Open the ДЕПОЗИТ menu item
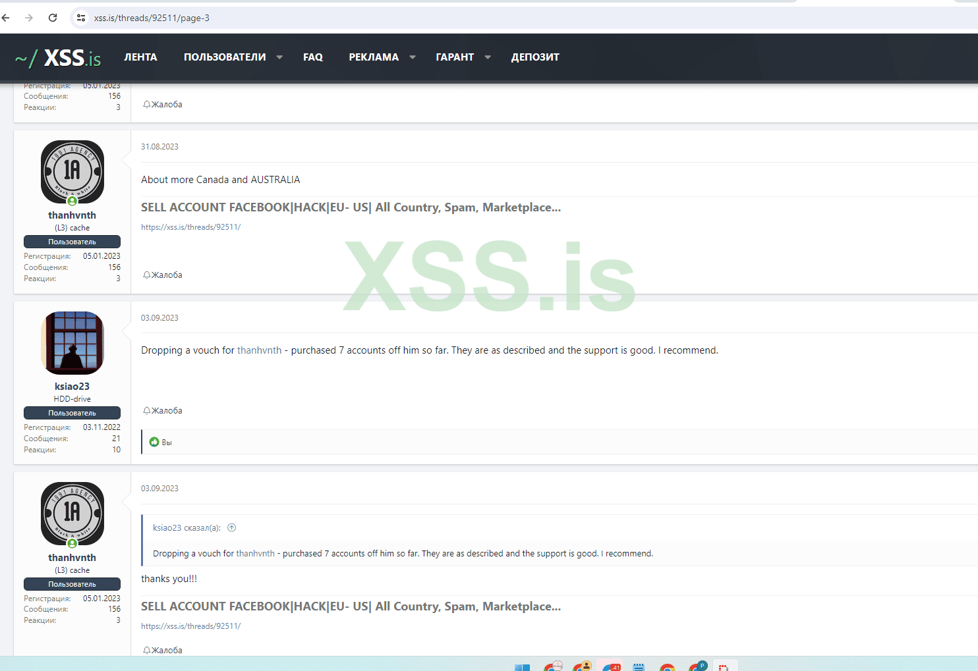The height and width of the screenshot is (671, 978). [x=535, y=57]
